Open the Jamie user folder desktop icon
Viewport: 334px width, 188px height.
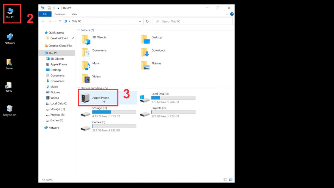(x=9, y=64)
